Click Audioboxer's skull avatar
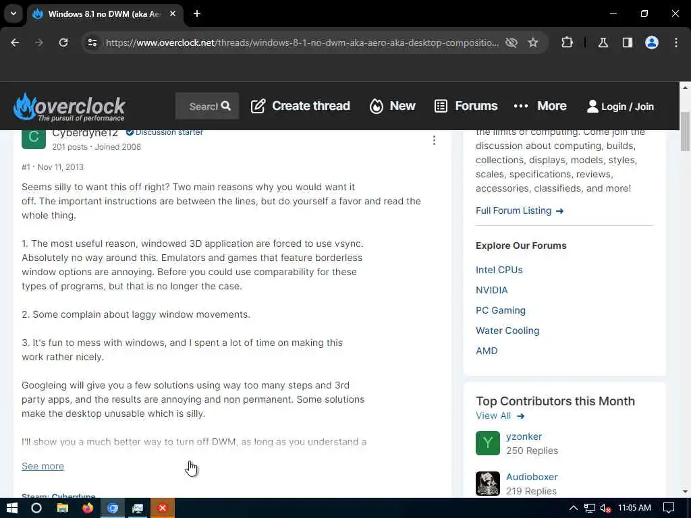This screenshot has width=691, height=518. click(x=488, y=483)
